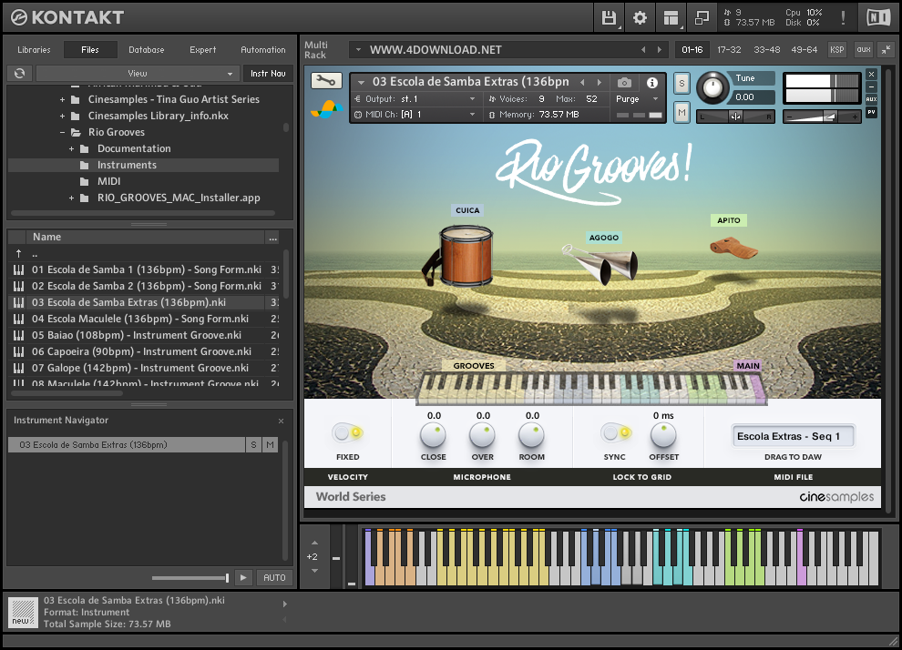Click the Cuica drum instrument
The height and width of the screenshot is (650, 902).
[465, 254]
